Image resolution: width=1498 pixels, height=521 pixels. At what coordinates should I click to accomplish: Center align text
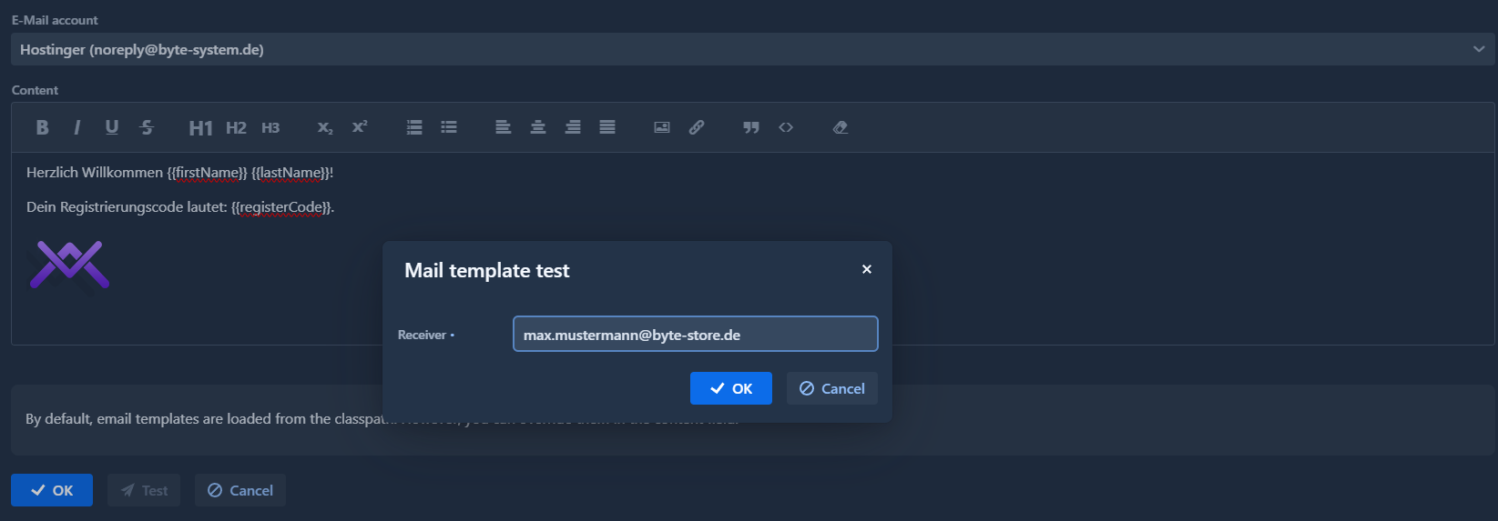538,127
